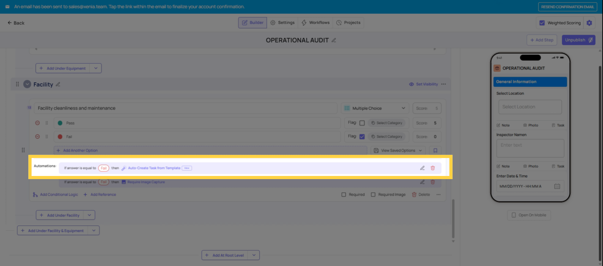Image resolution: width=603 pixels, height=266 pixels.
Task: Click Add Under Facility button
Action: (x=60, y=215)
